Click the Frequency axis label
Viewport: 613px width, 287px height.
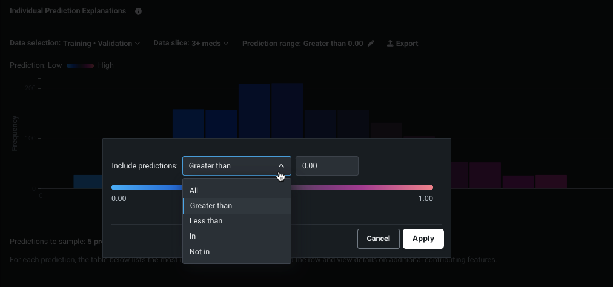15,133
